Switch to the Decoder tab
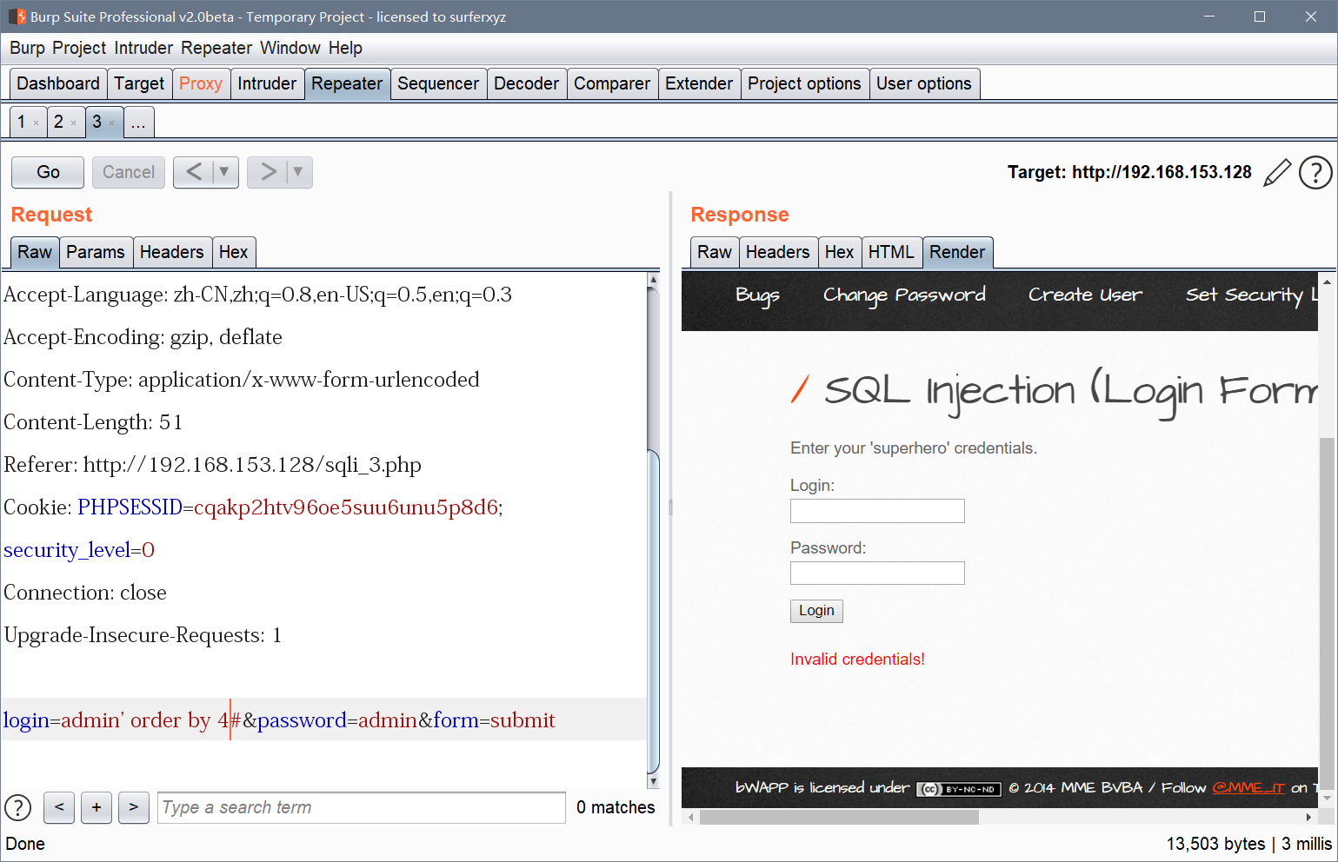The image size is (1338, 862). tap(526, 83)
